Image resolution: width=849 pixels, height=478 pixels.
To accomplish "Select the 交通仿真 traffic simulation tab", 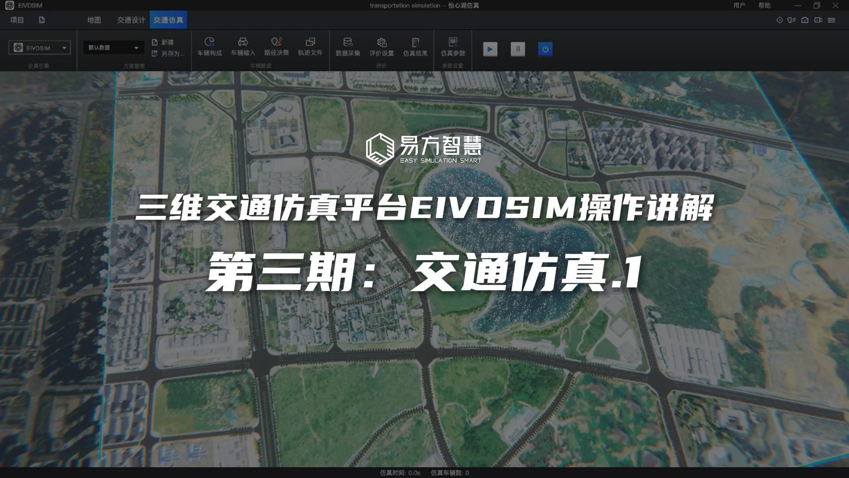I will click(x=168, y=20).
